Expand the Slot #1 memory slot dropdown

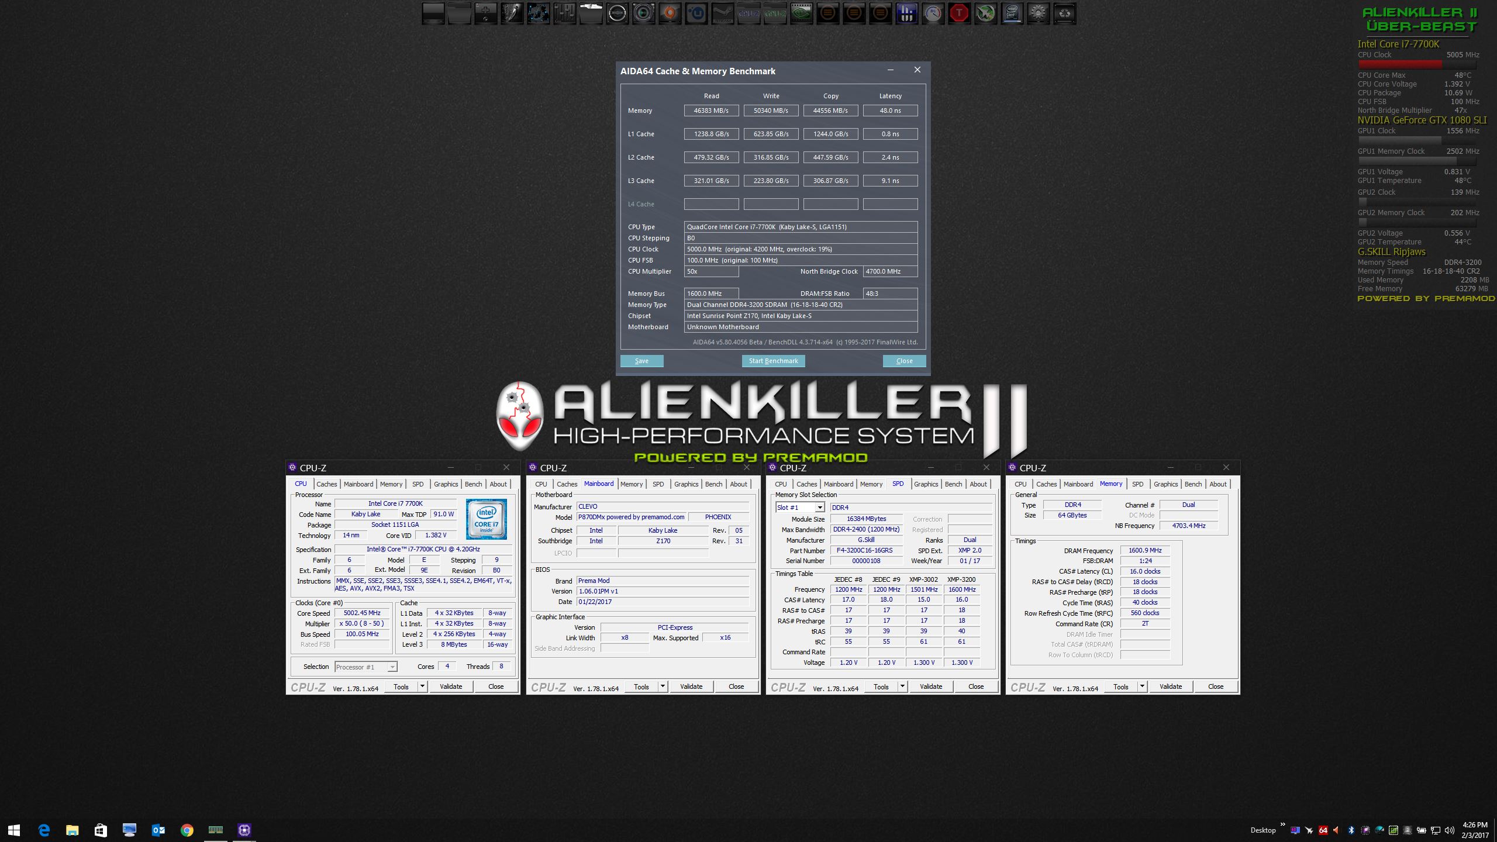point(819,508)
